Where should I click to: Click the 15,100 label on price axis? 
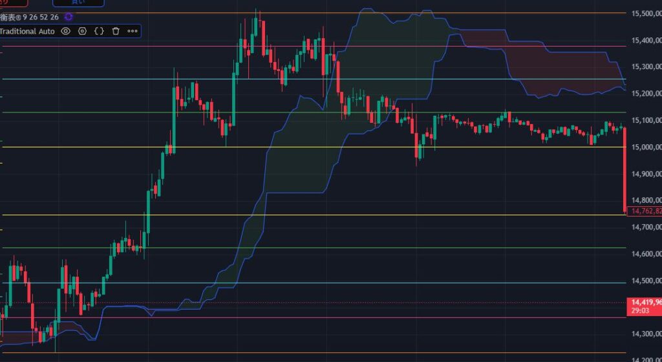point(646,120)
